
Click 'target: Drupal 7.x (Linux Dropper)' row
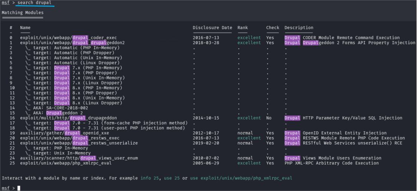pyautogui.click(x=74, y=83)
